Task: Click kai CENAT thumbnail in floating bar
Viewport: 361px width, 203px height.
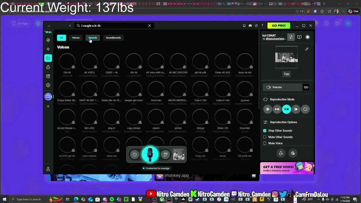Action: coord(179,155)
